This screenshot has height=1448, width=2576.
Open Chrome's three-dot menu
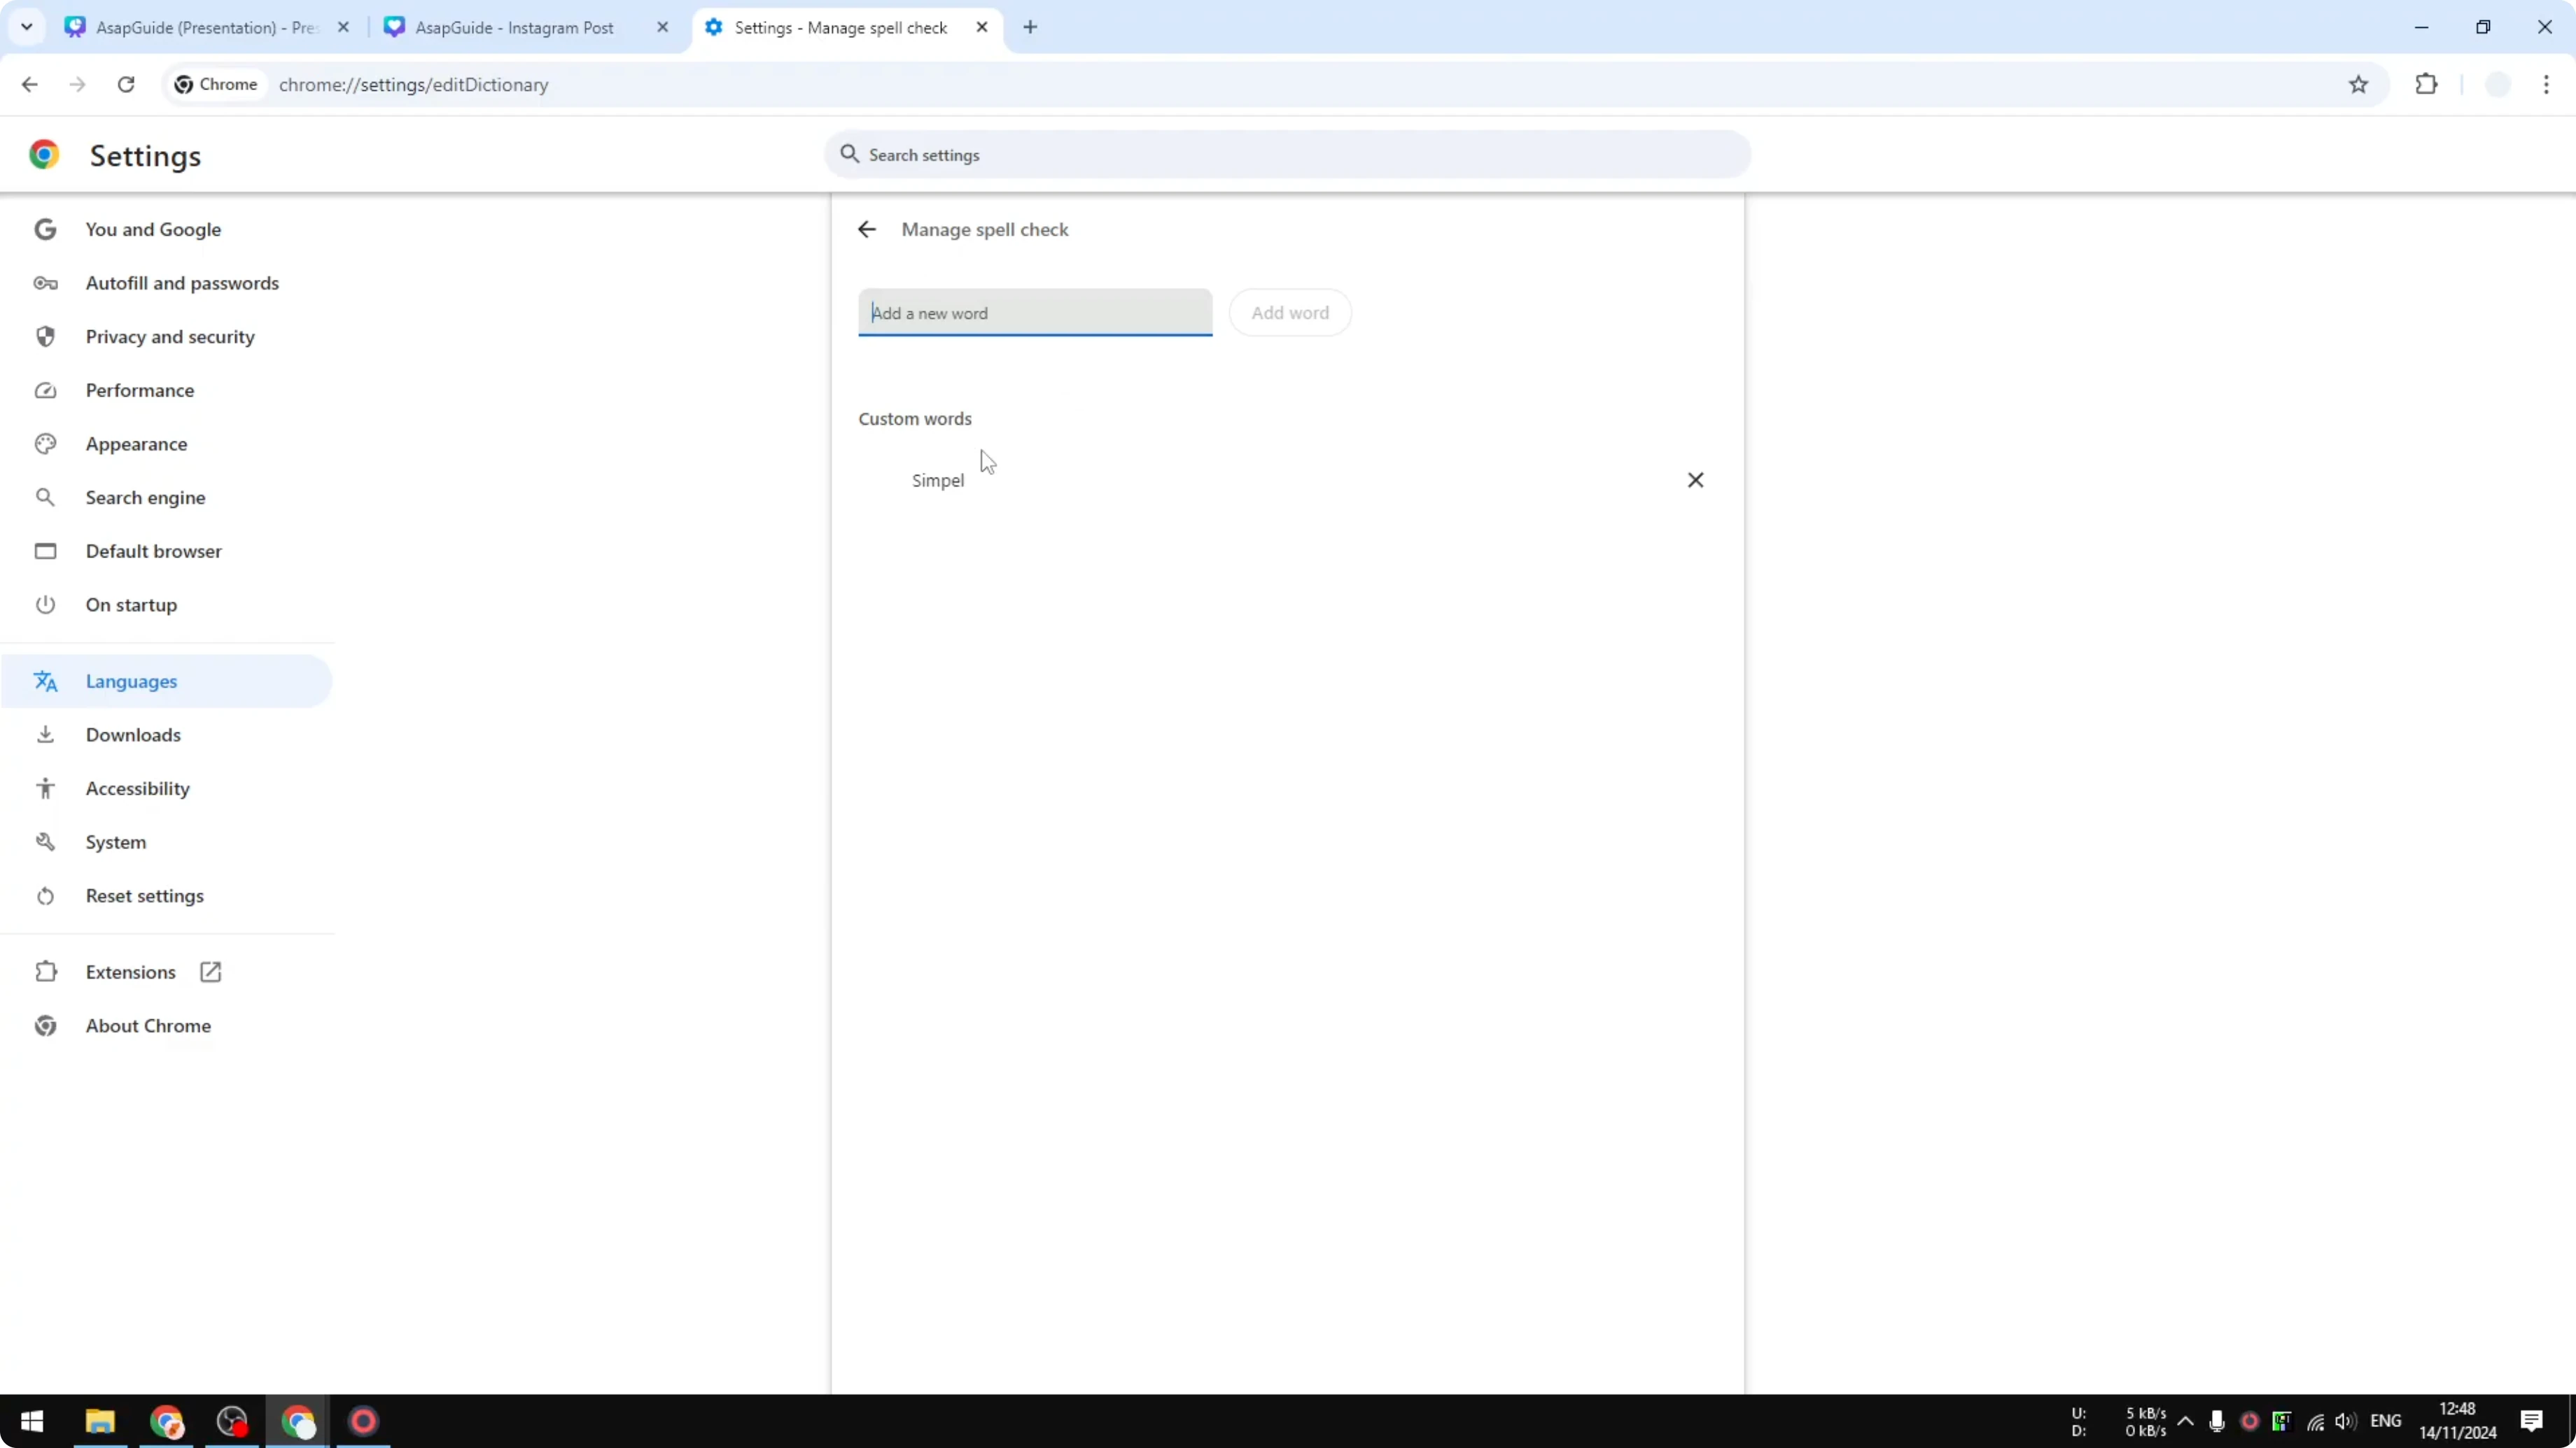[x=2547, y=84]
